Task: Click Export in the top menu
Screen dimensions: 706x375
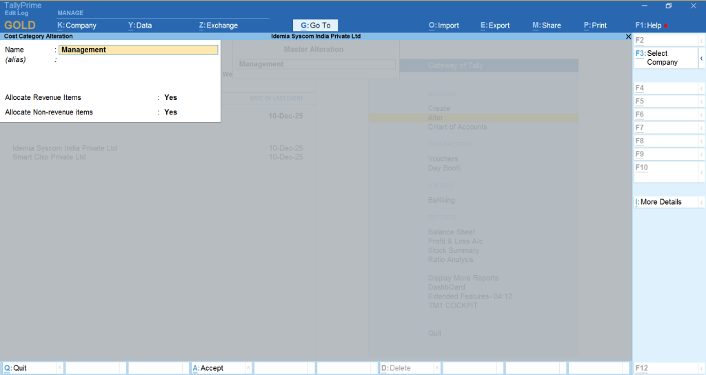Action: coord(495,26)
